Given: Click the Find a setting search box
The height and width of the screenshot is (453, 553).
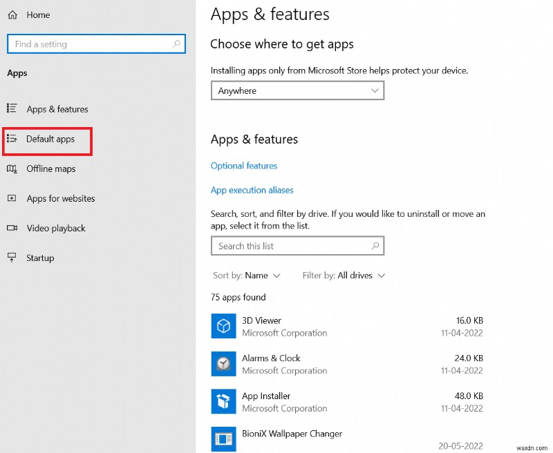Looking at the screenshot, I should coord(96,44).
